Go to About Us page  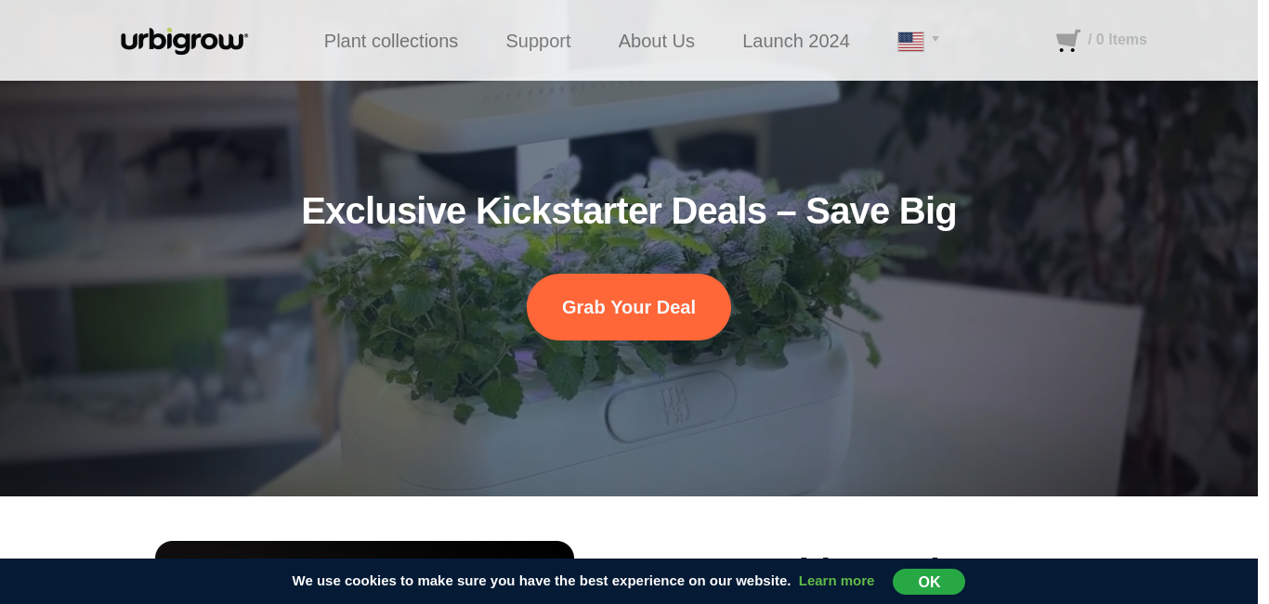657,41
